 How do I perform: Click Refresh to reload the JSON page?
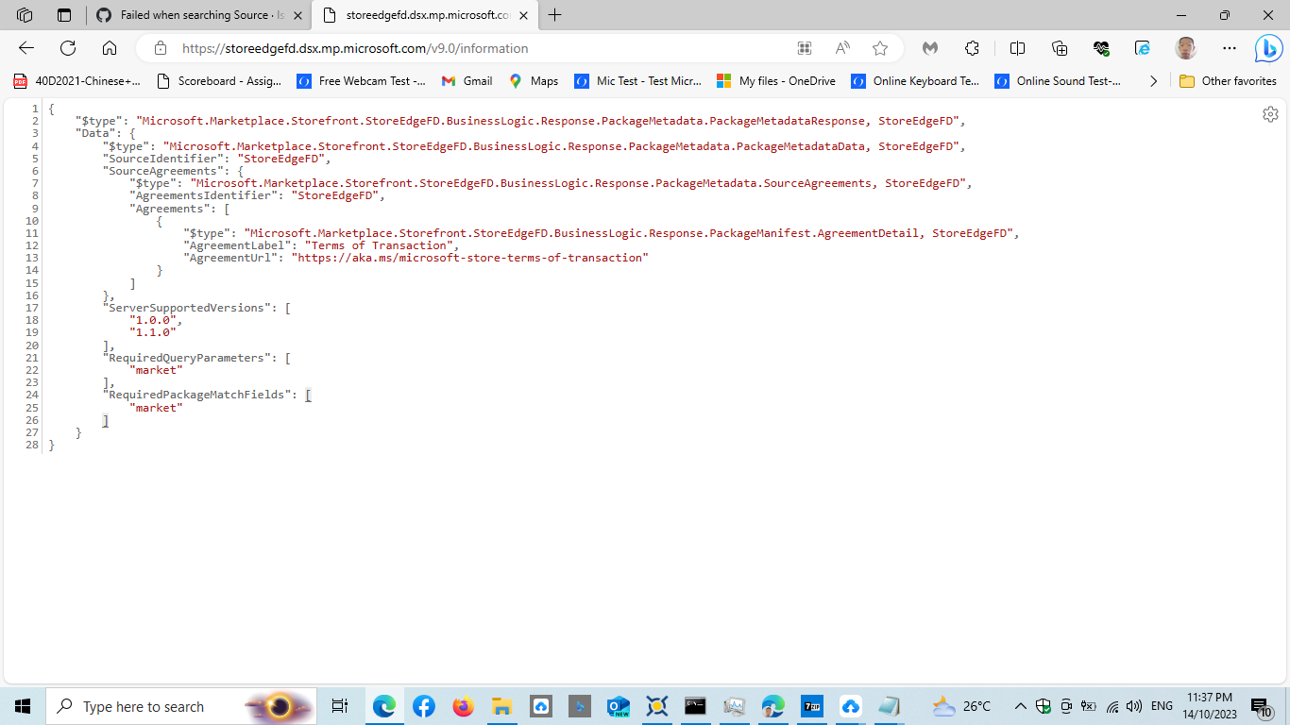tap(66, 48)
